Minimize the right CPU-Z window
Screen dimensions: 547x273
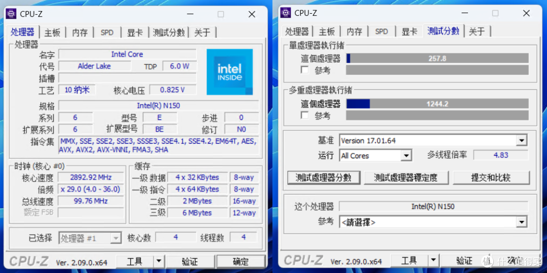click(x=464, y=13)
